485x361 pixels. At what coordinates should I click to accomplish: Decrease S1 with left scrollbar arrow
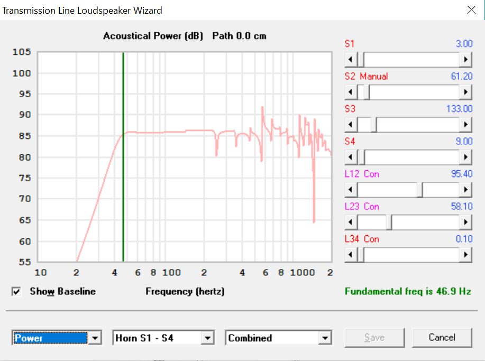351,59
